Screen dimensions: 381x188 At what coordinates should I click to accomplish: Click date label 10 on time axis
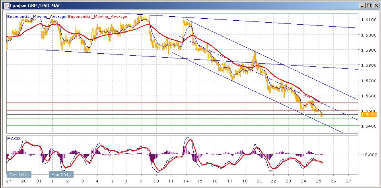pos(156,181)
